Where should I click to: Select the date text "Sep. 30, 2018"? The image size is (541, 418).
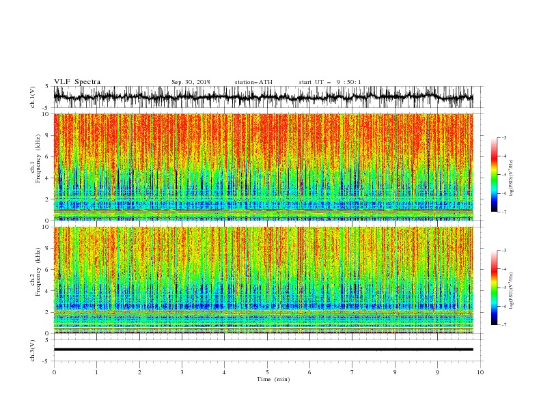click(x=191, y=82)
